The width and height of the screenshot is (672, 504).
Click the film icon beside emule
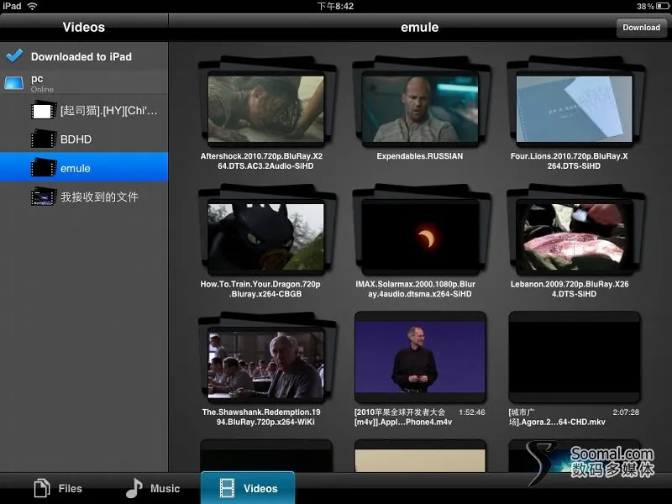point(44,167)
